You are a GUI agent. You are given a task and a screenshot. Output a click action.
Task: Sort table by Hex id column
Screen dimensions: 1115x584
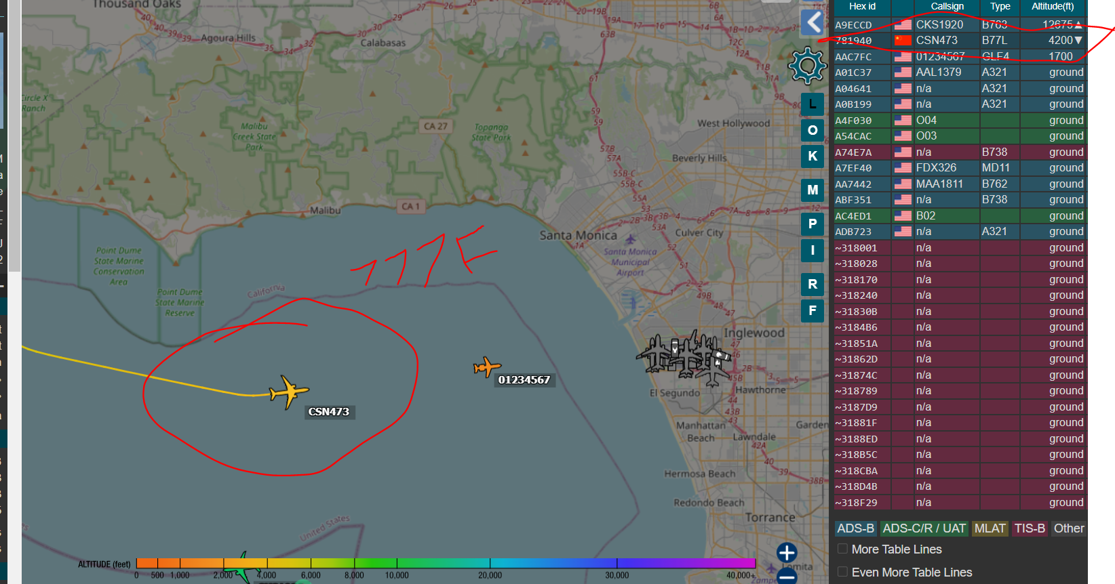tap(862, 6)
